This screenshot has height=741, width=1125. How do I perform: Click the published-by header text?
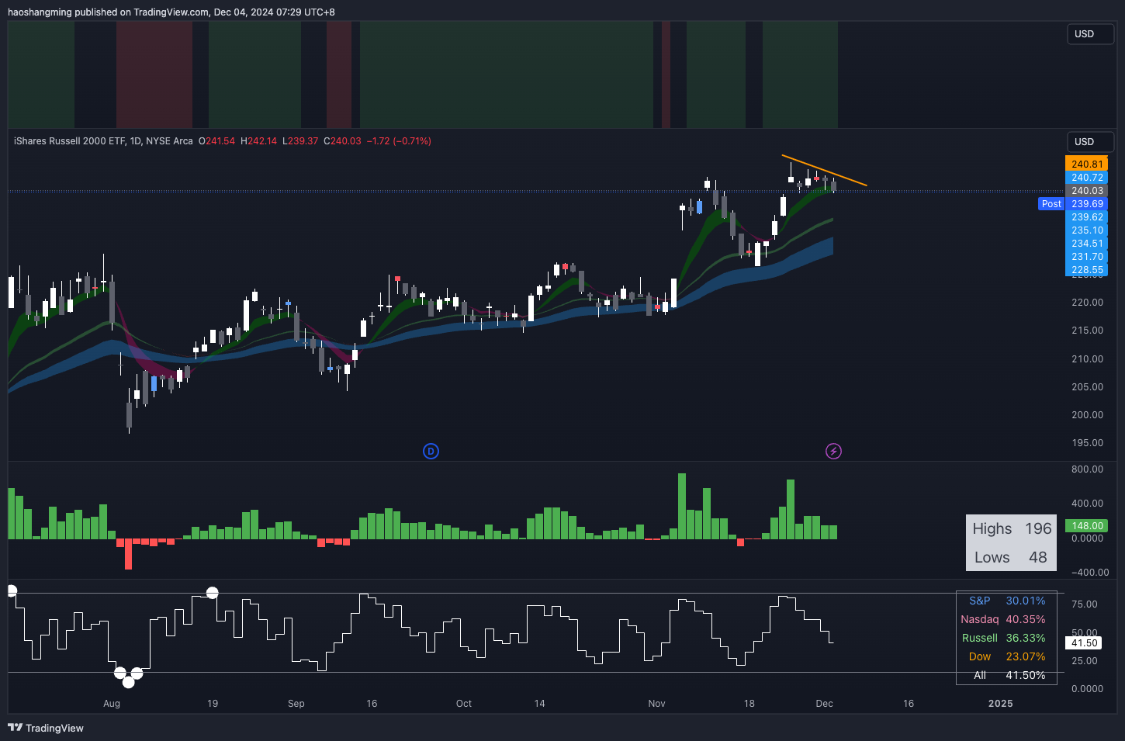(x=171, y=12)
